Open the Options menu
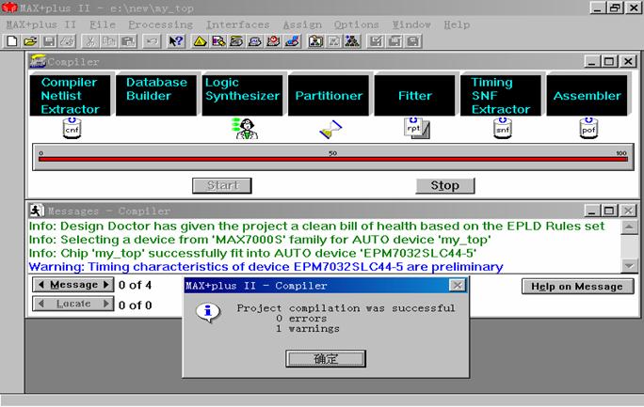Viewport: 644px width, 407px height. coord(357,24)
